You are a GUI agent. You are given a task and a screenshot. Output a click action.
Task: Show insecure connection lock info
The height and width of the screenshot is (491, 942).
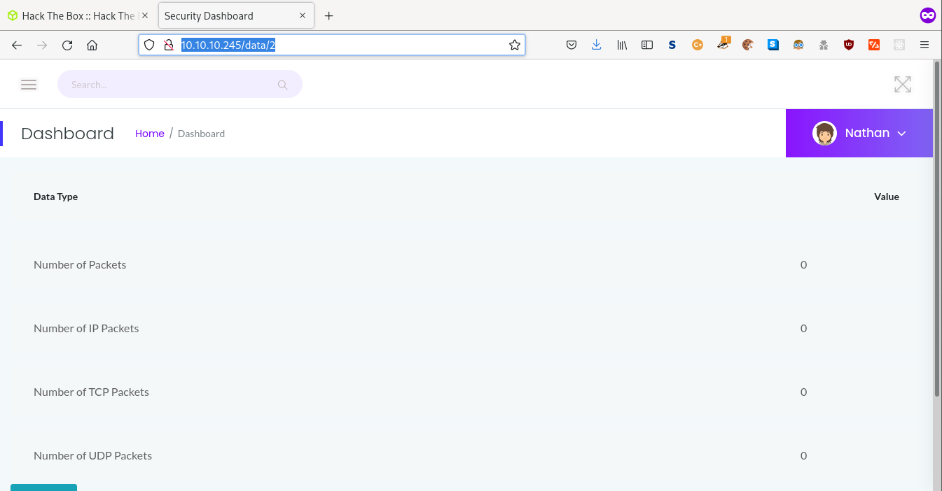[168, 45]
